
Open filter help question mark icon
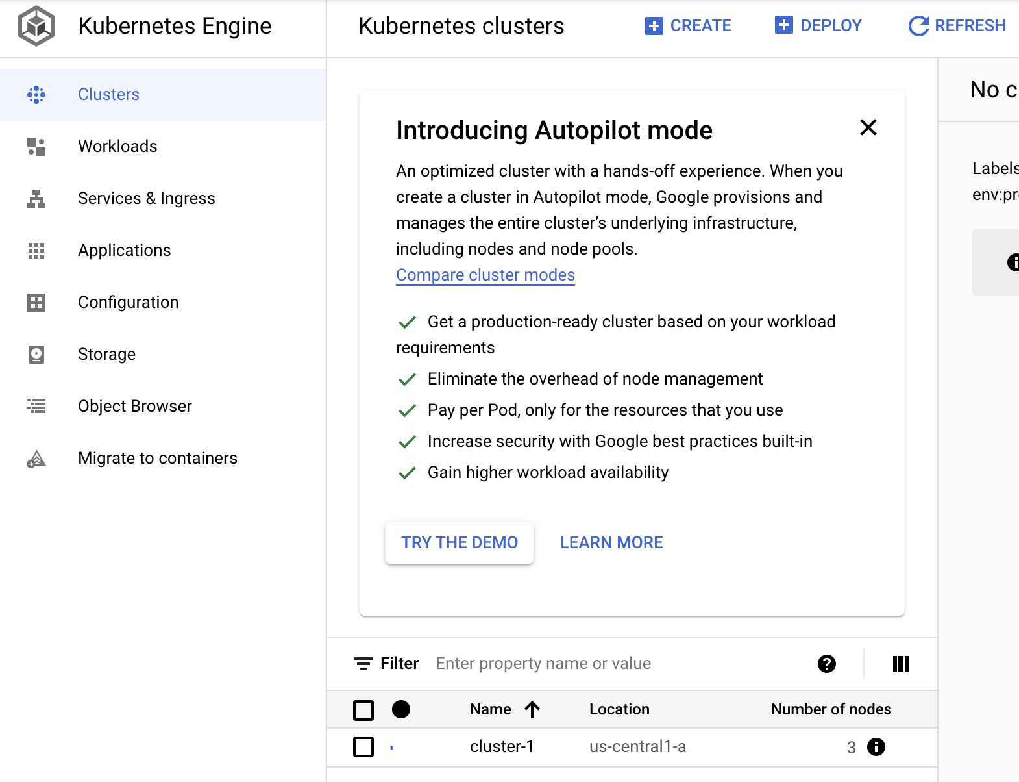pos(827,664)
